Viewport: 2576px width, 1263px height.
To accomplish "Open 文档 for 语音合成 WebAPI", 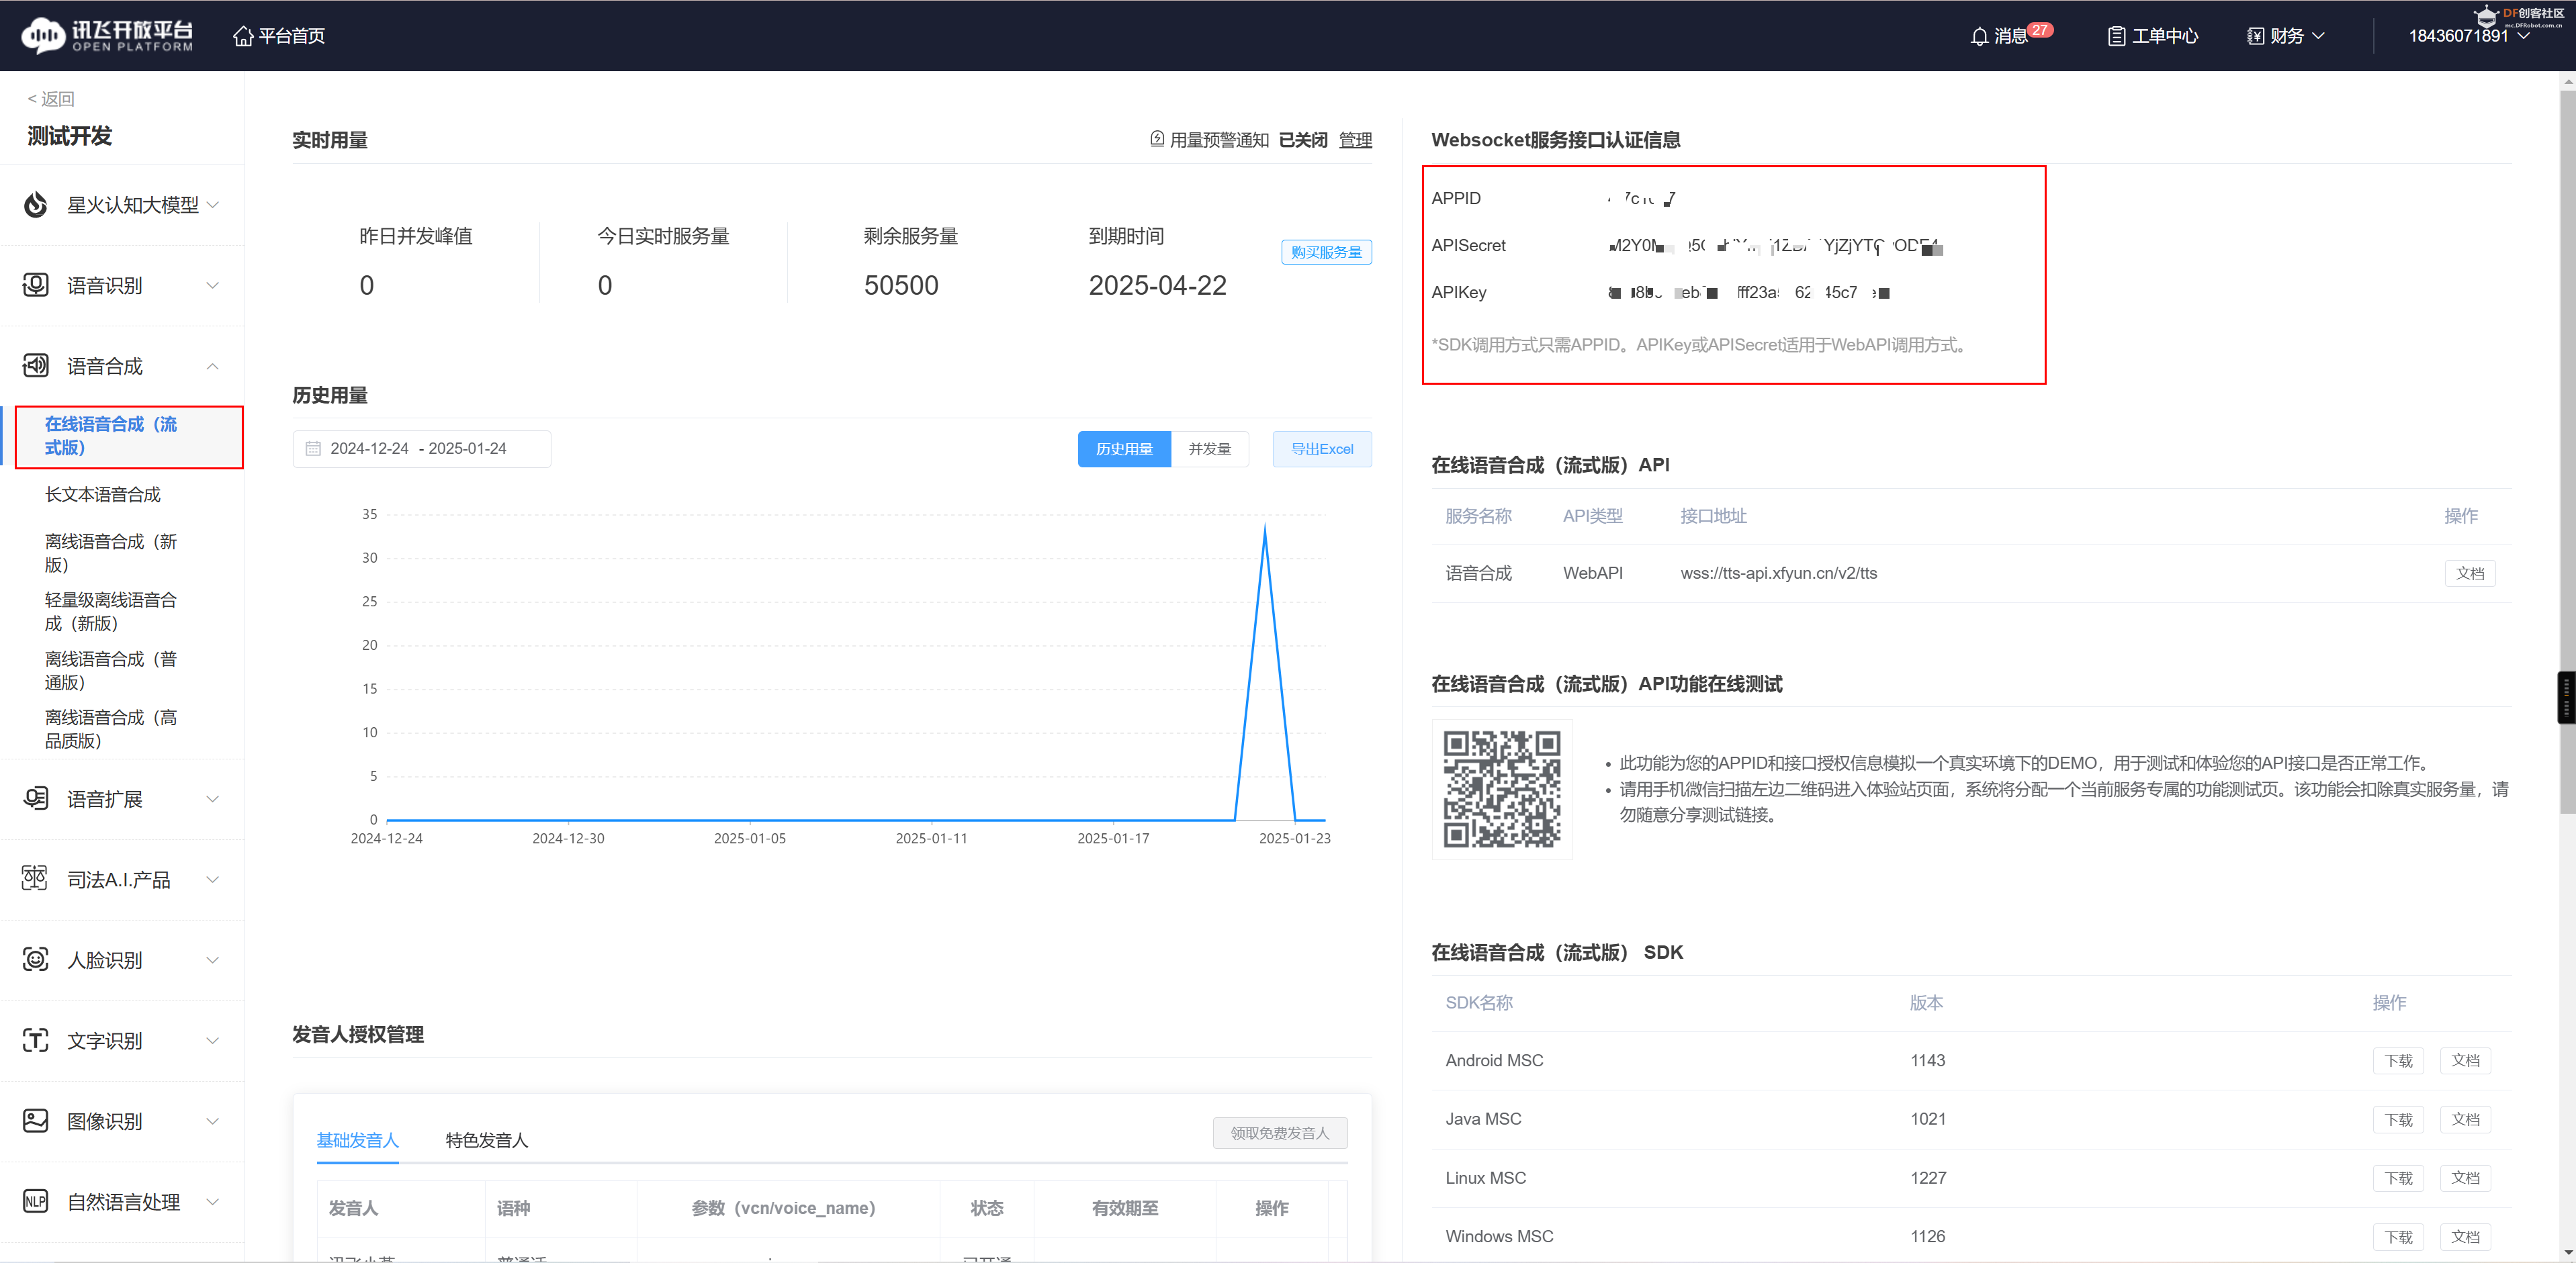I will (x=2470, y=573).
